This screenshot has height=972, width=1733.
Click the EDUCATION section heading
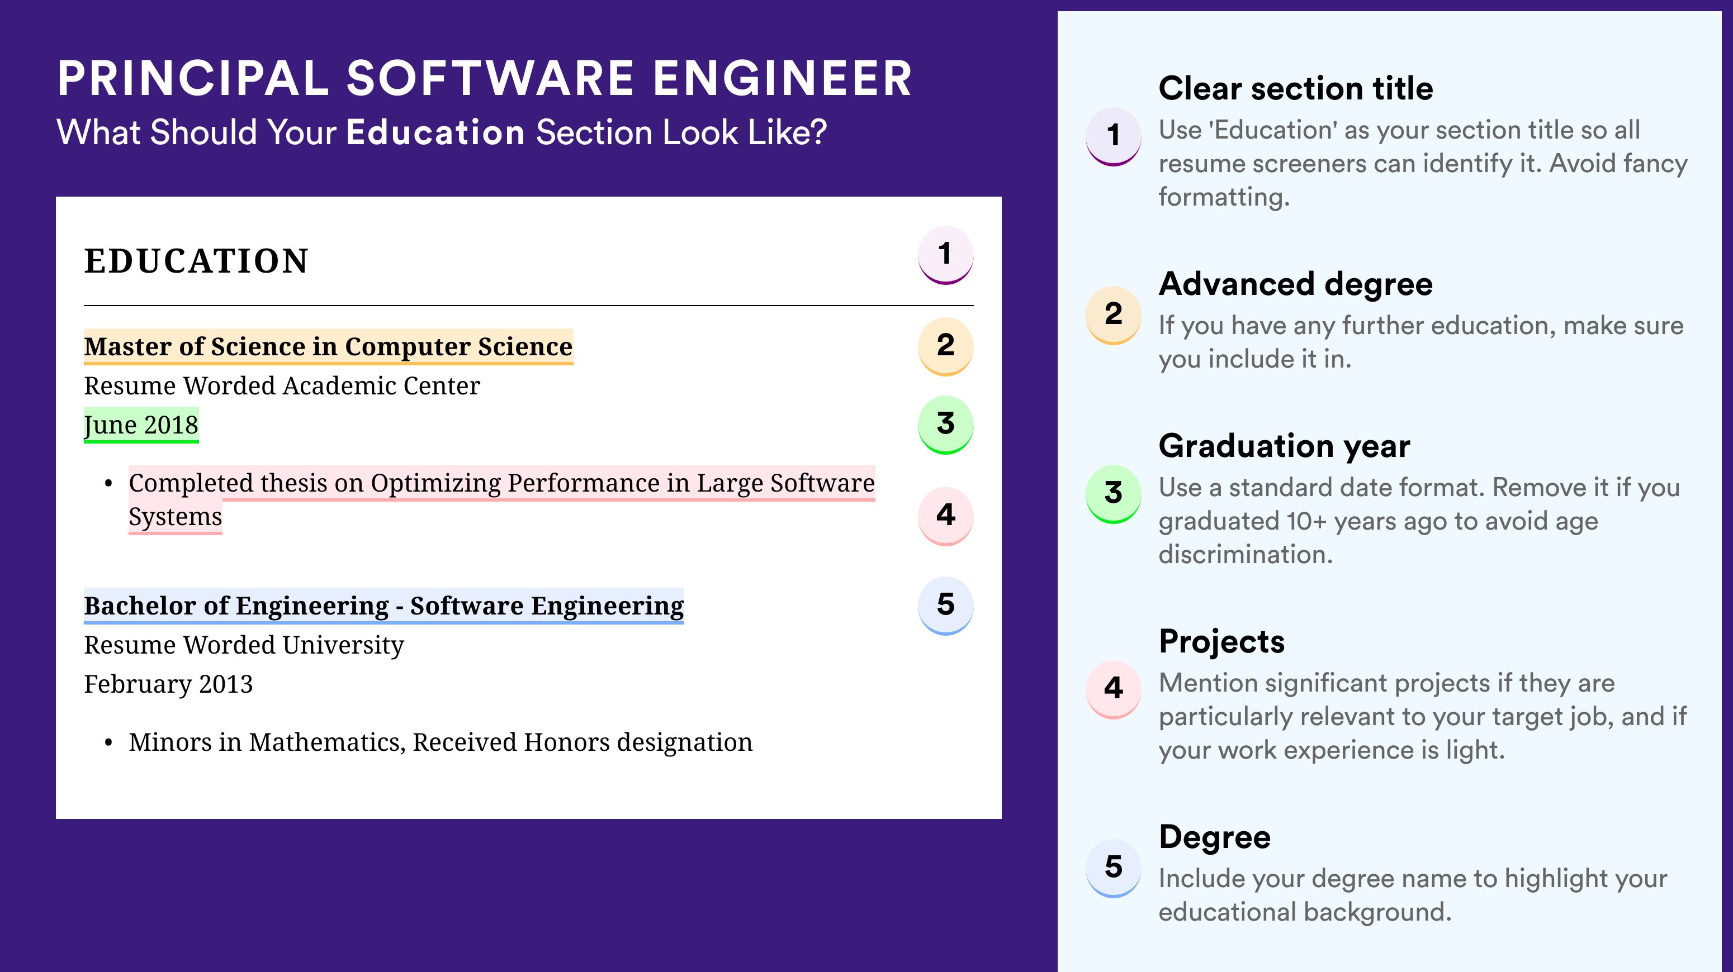(x=196, y=261)
